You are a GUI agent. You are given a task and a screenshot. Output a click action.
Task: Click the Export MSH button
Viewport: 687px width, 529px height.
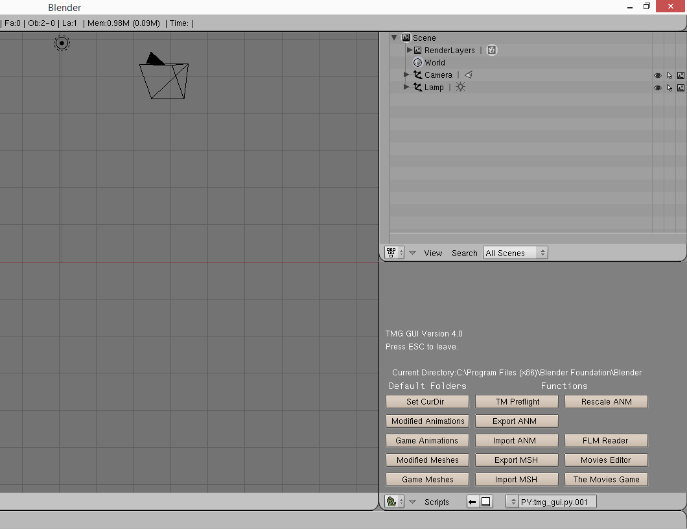click(517, 460)
